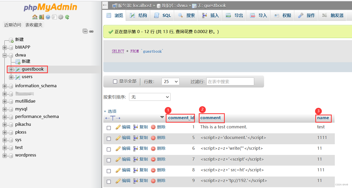Open the 行数 rows dropdown showing 25
The height and width of the screenshot is (188, 352).
(170, 82)
